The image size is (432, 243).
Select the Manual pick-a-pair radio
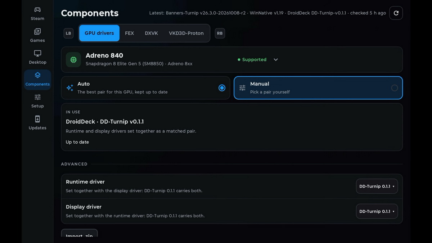(395, 88)
